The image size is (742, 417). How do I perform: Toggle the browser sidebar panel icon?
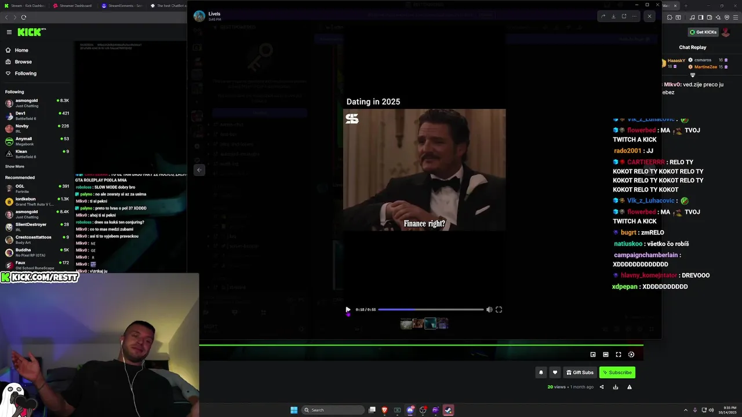tap(701, 17)
